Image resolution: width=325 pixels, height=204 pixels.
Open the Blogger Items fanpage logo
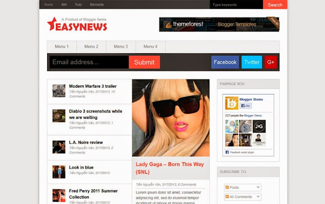click(x=232, y=103)
